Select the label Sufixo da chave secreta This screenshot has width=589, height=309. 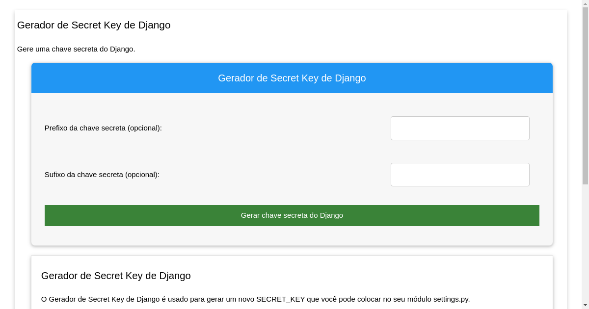click(101, 175)
